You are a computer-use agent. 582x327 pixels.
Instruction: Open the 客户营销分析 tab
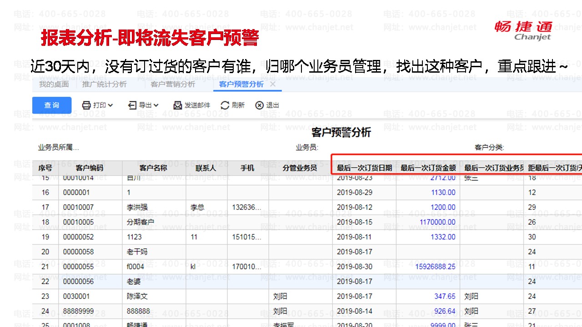[173, 84]
